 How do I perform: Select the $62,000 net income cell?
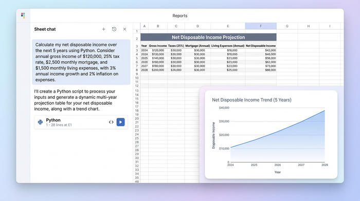tap(261, 62)
